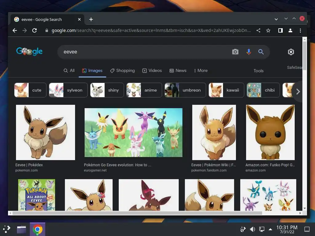Screen dimensions: 315x236
Task: Filter images by shiny chip
Action: [x=107, y=90]
